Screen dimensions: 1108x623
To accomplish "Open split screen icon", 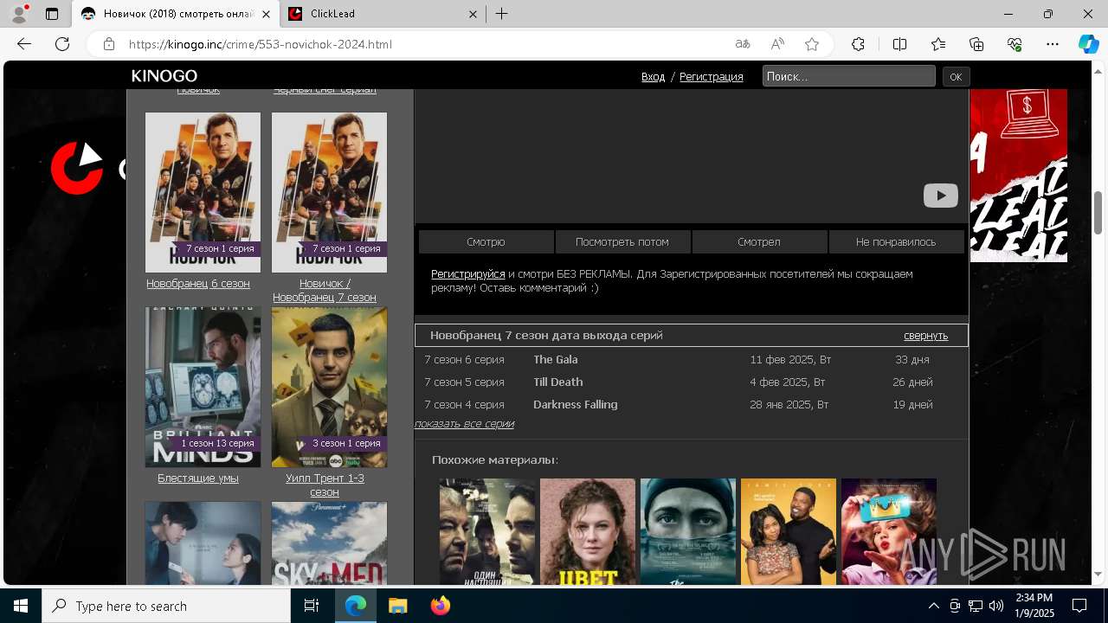I will pos(899,44).
